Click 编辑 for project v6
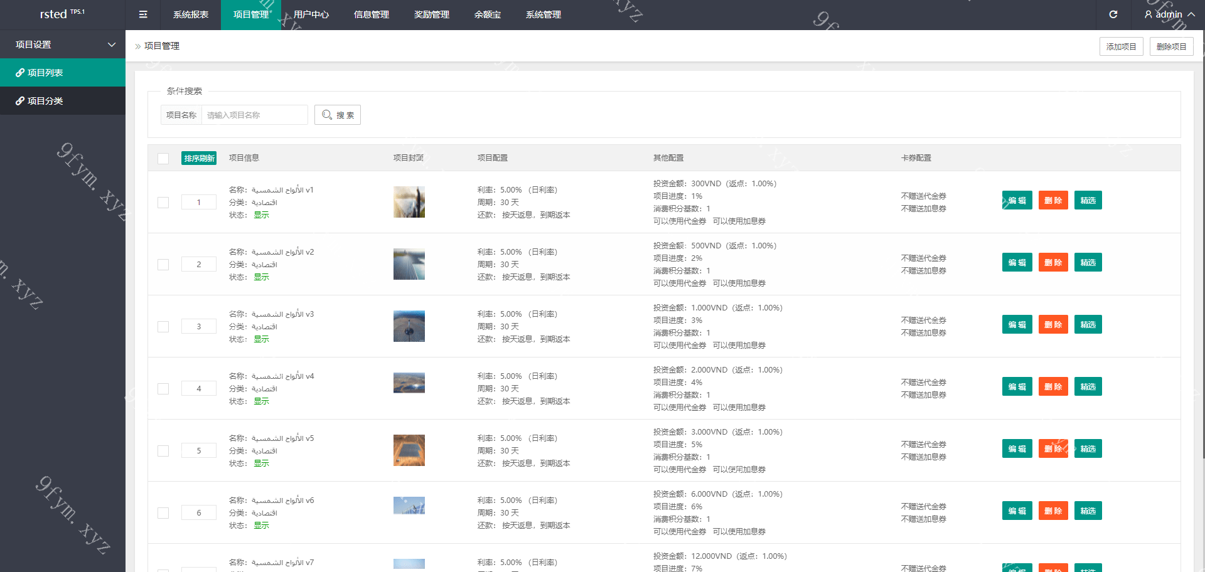Screen dimensions: 1205x572 pyautogui.click(x=1017, y=511)
